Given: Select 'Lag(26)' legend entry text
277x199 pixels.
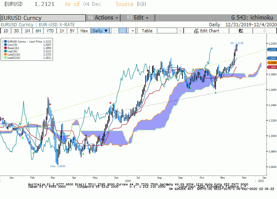Looking at the screenshot, I should click(12, 51).
